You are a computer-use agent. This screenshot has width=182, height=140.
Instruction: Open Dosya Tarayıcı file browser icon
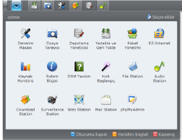(52, 33)
